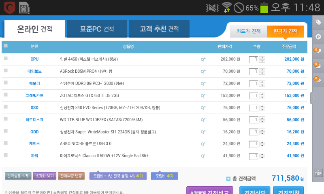Open the 그래픽카드 category link
This screenshot has width=324, height=194.
tap(34, 95)
